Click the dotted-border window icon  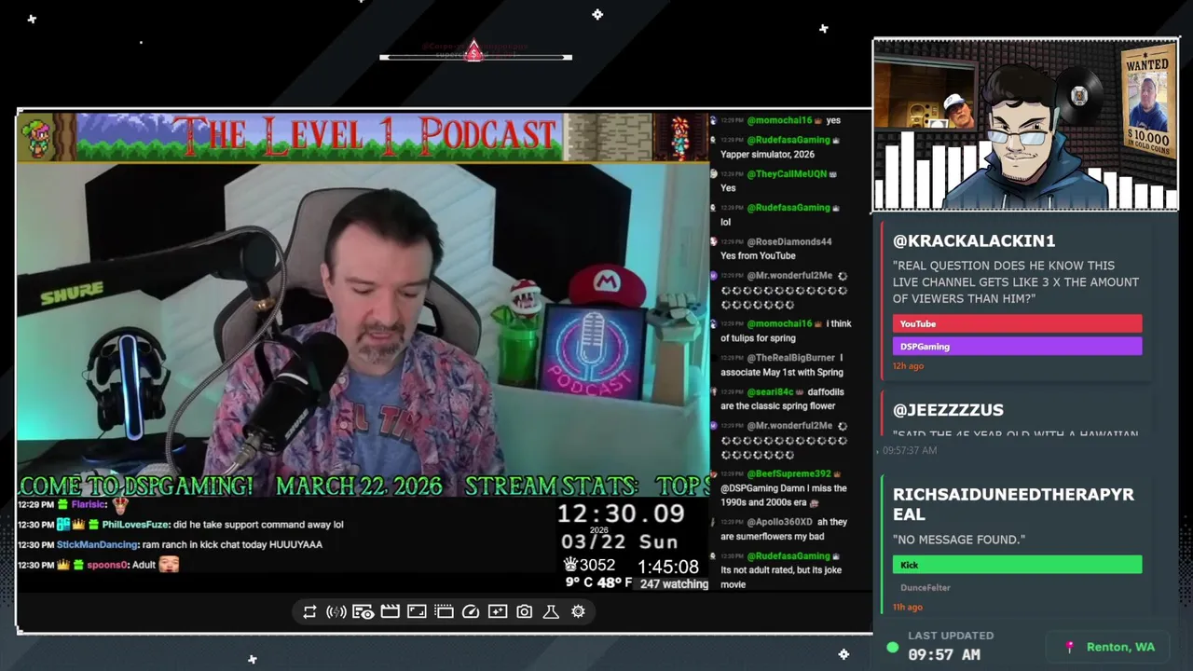(444, 611)
